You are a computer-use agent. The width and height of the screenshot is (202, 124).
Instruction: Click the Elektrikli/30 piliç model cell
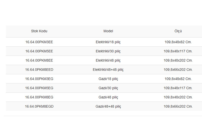[x=108, y=52]
